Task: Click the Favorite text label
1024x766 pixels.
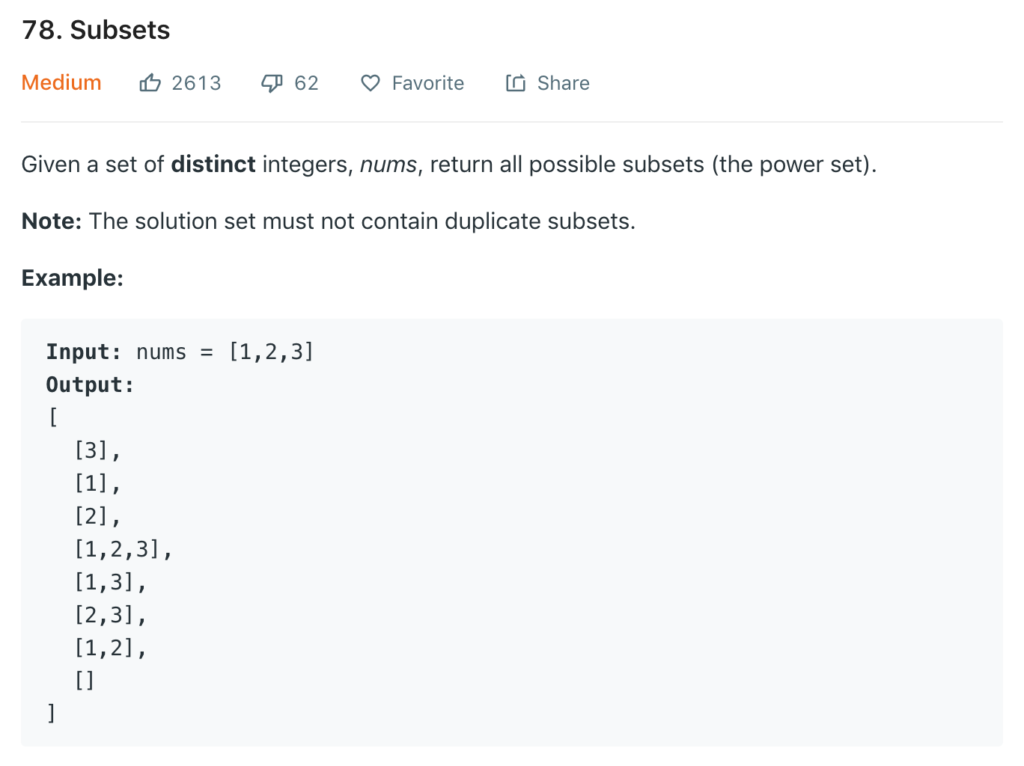Action: pyautogui.click(x=428, y=83)
